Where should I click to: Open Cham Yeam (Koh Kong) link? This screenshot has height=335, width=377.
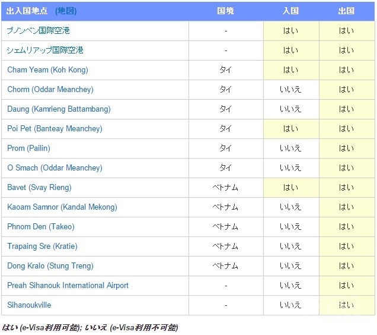tap(47, 70)
